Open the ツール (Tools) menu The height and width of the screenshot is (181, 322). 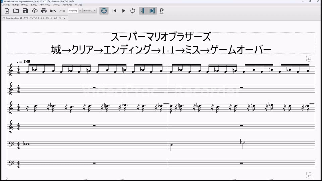pyautogui.click(x=56, y=5)
